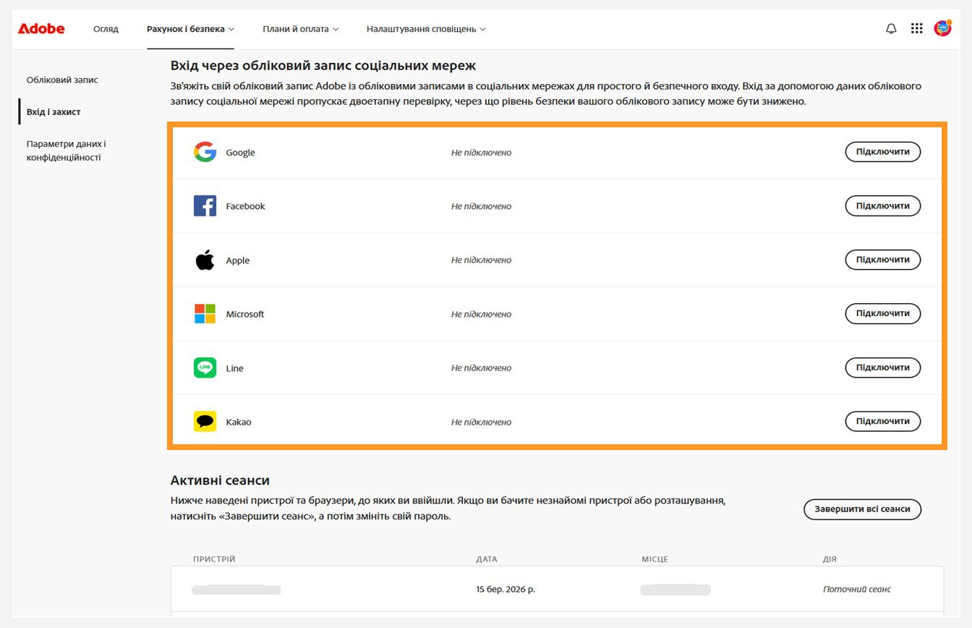972x628 pixels.
Task: Click the МІСЦЕ column header
Action: [x=655, y=559]
